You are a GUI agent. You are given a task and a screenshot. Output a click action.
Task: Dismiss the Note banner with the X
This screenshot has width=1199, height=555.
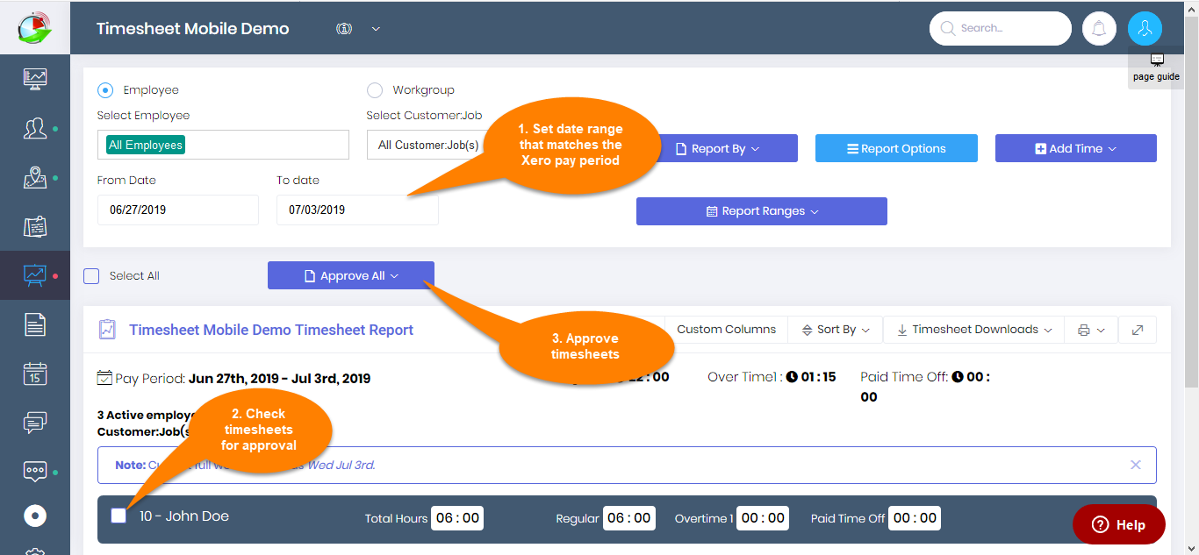tap(1136, 465)
